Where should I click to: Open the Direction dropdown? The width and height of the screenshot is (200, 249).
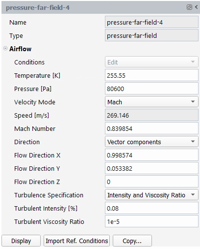click(x=151, y=142)
